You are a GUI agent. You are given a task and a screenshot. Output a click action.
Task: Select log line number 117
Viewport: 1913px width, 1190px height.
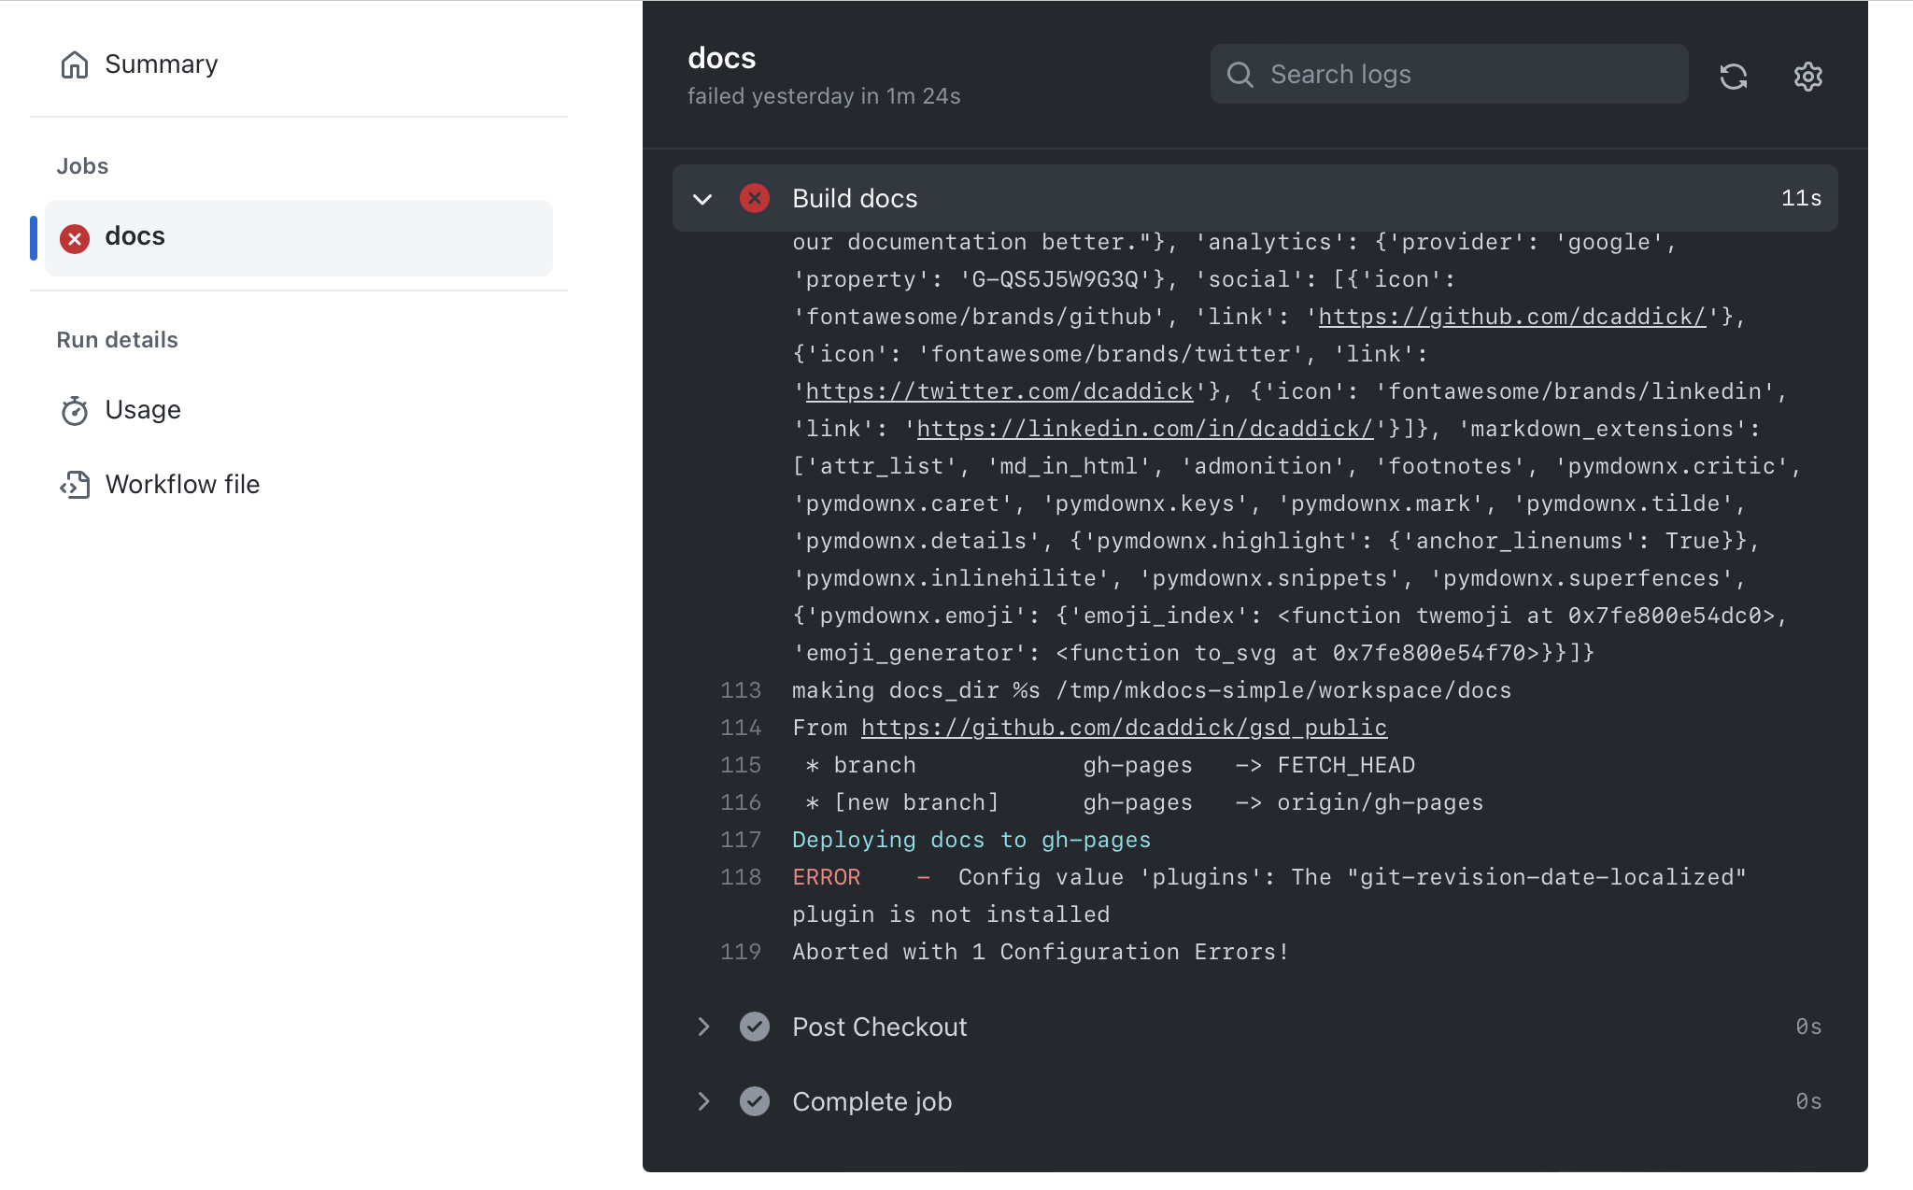tap(741, 840)
